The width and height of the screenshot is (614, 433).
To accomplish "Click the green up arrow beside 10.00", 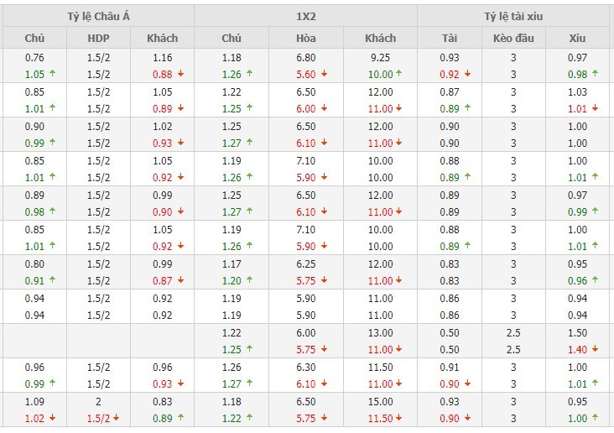I will pos(398,74).
